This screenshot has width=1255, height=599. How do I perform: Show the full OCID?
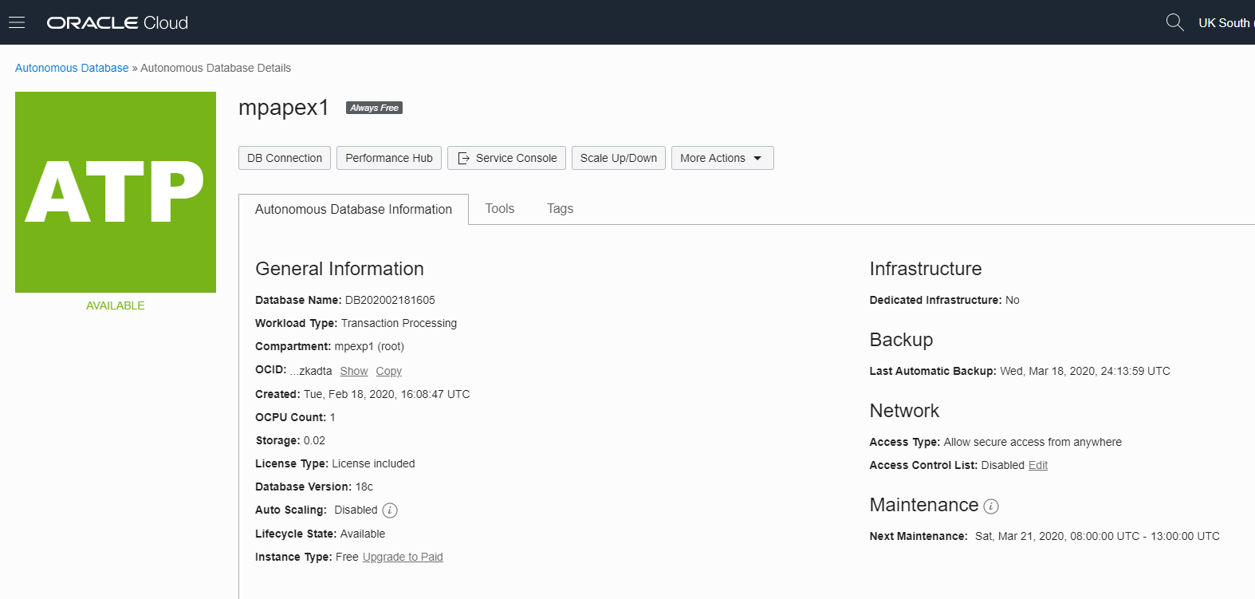[354, 371]
